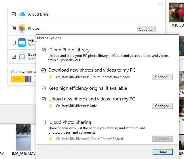Change the Downloads folder location

162,77
